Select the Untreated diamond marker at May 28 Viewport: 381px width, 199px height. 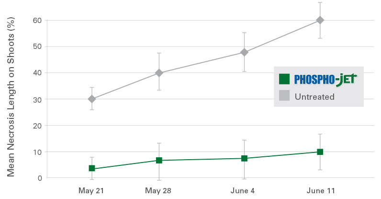[x=159, y=73]
